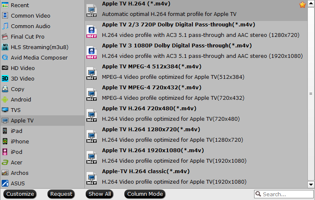Click the iPhone device icon

click(5, 141)
